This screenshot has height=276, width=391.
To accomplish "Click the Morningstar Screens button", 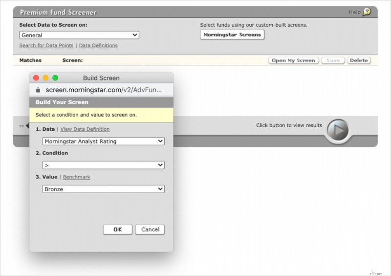I will tap(232, 35).
